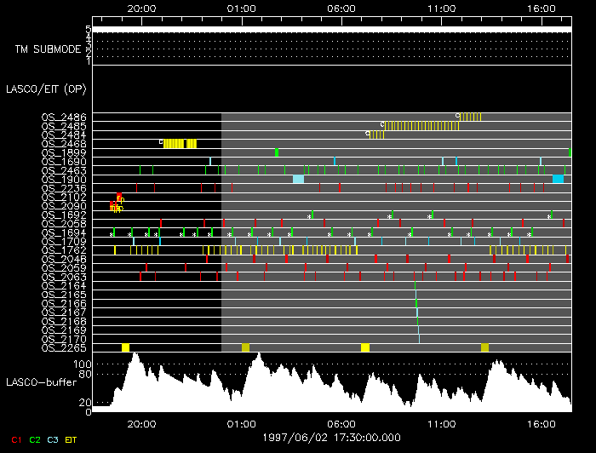Click the green marker in the OS_1899 row
The width and height of the screenshot is (596, 453).
point(278,152)
